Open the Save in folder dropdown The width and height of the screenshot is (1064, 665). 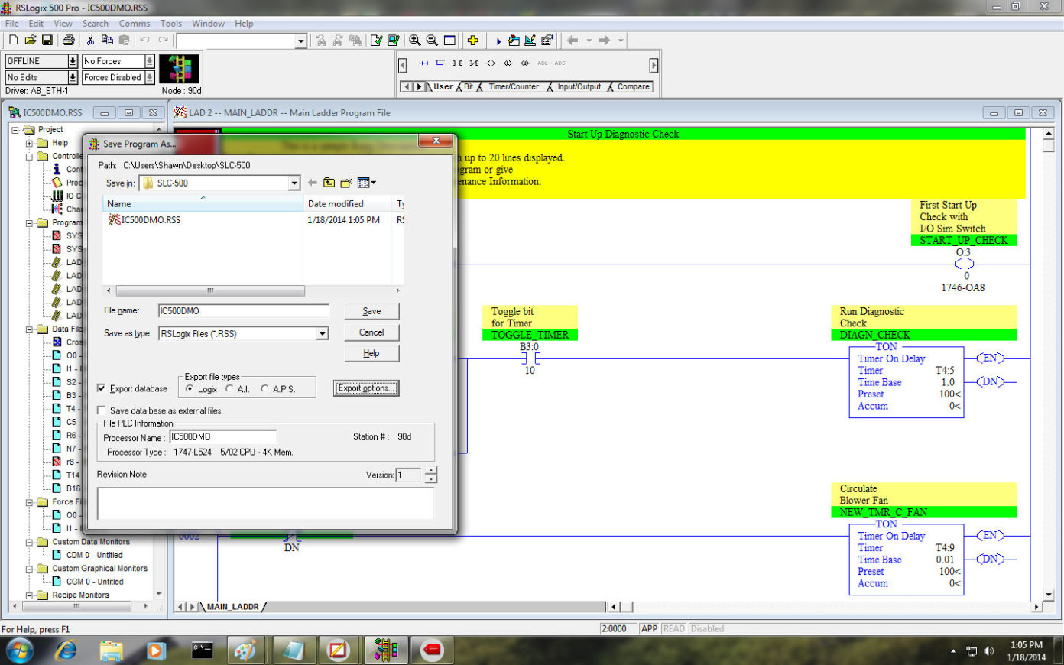(294, 183)
